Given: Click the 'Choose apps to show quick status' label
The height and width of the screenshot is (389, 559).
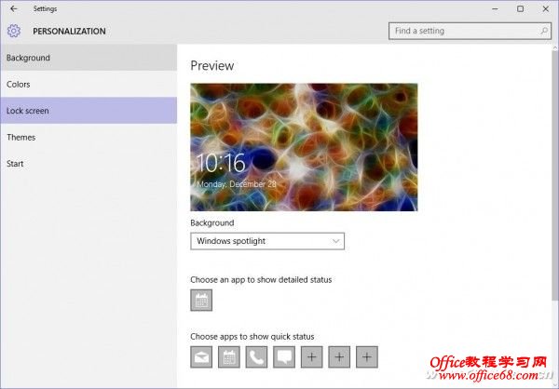Looking at the screenshot, I should (252, 336).
